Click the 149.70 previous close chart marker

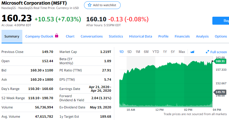220,92
